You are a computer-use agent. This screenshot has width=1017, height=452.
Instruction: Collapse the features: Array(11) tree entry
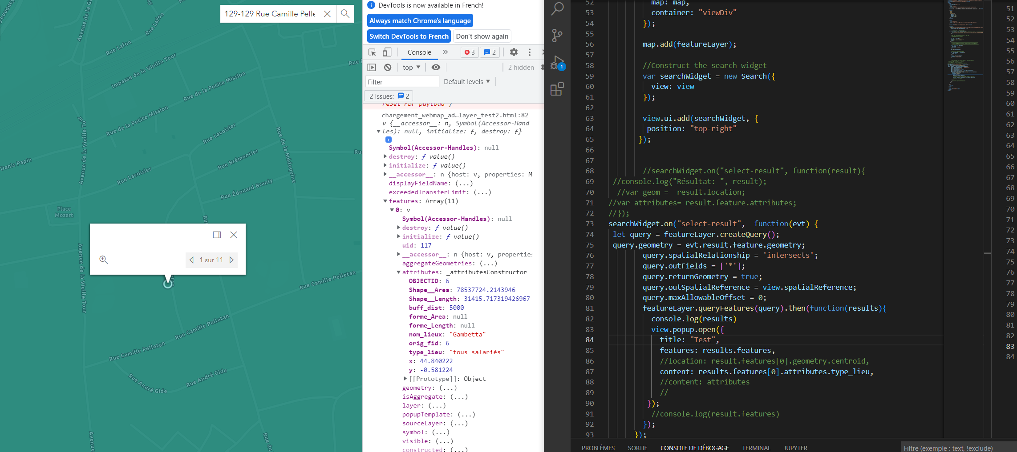pyautogui.click(x=385, y=201)
